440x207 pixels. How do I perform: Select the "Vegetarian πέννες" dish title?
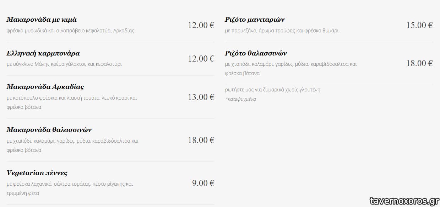(37, 173)
